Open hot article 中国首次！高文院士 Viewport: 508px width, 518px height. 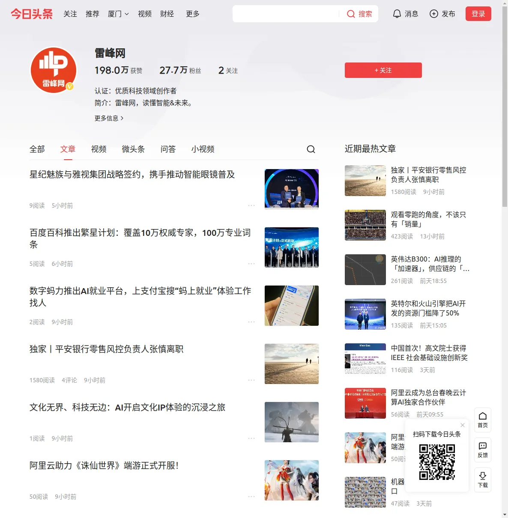429,353
